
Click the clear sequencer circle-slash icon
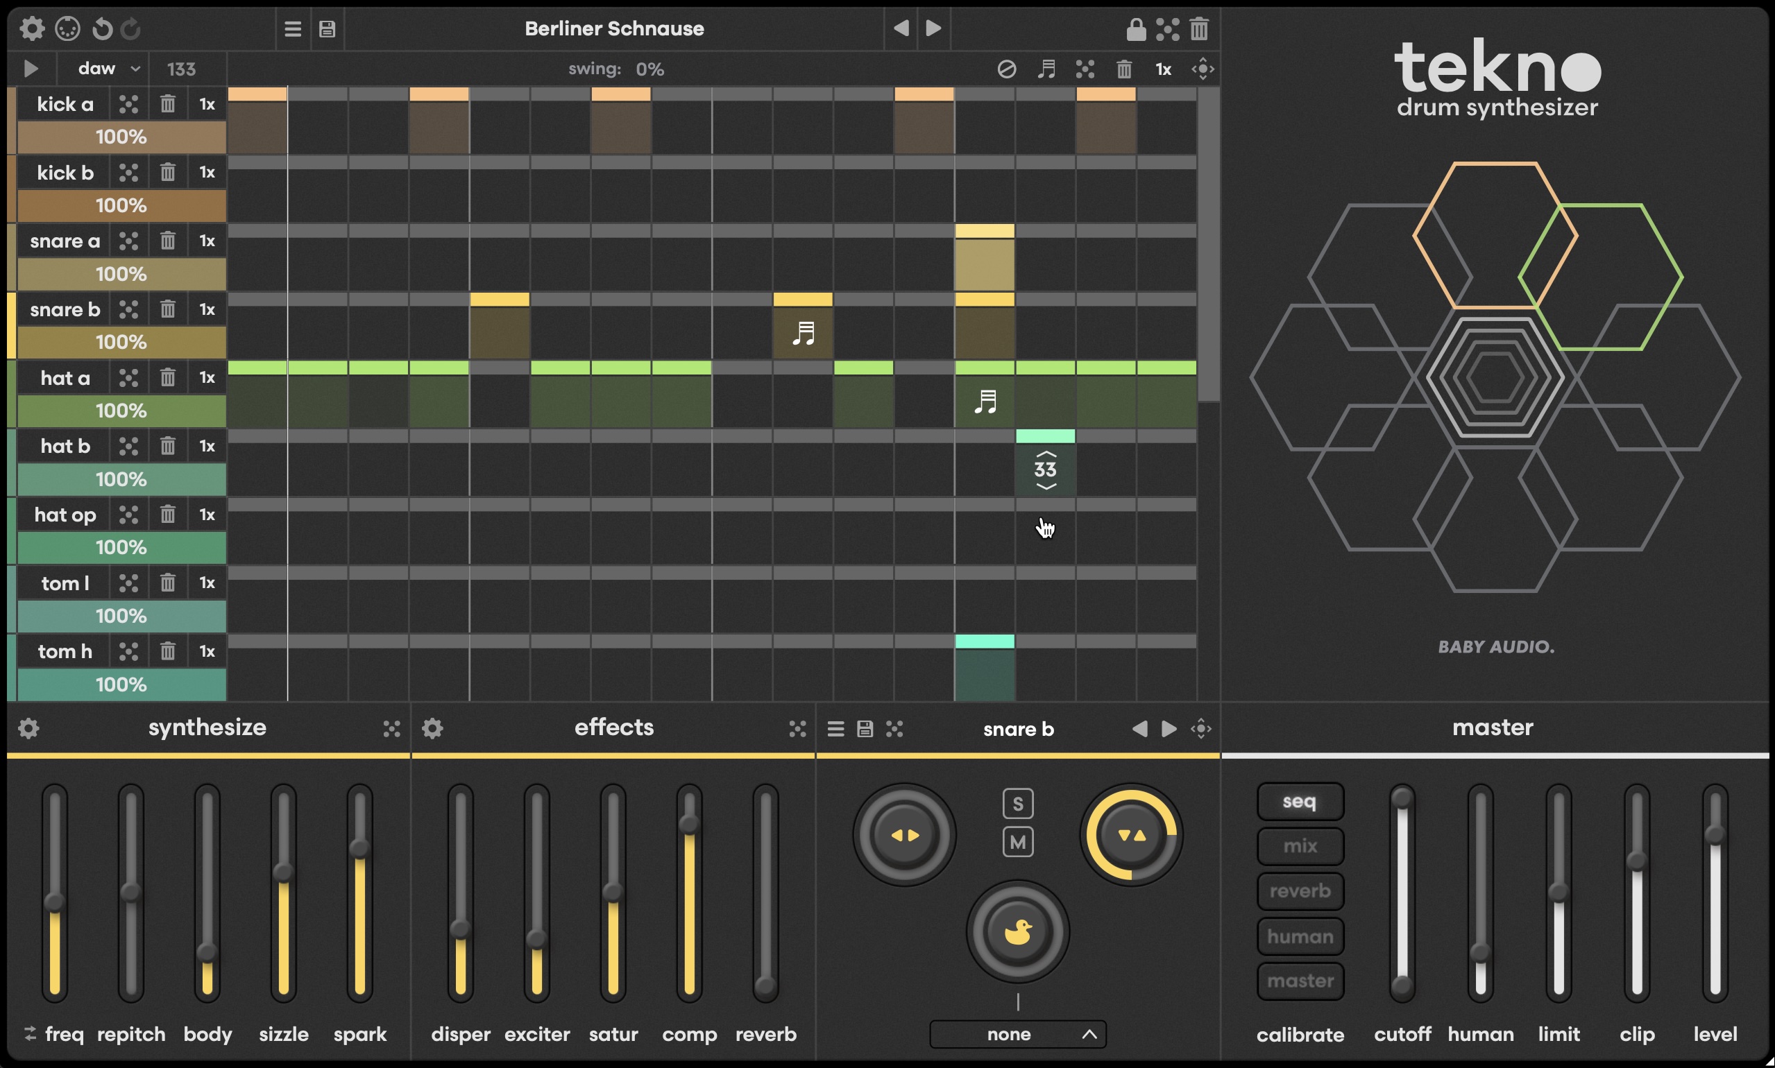[1006, 69]
